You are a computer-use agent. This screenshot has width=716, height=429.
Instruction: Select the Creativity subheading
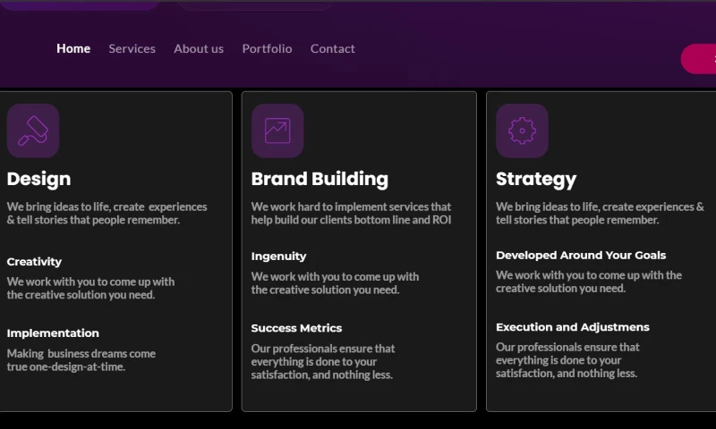(34, 262)
